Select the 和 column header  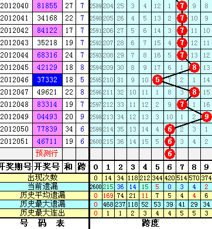69,167
